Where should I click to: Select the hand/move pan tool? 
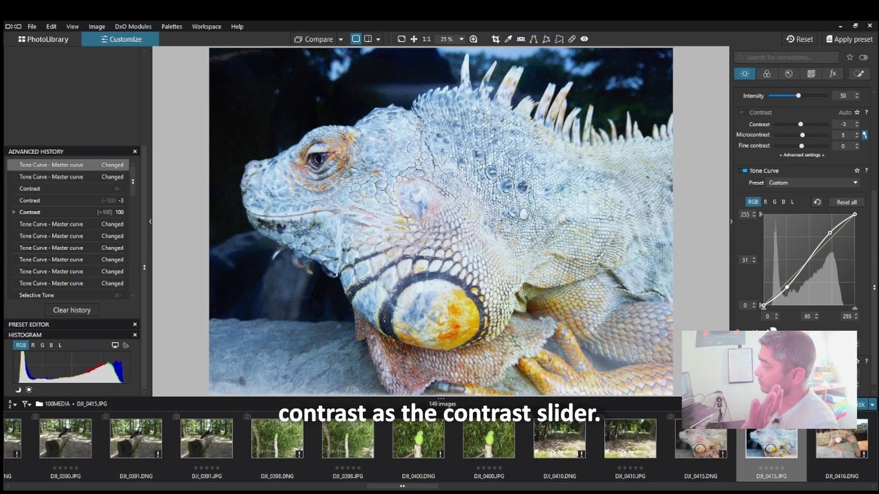[414, 39]
